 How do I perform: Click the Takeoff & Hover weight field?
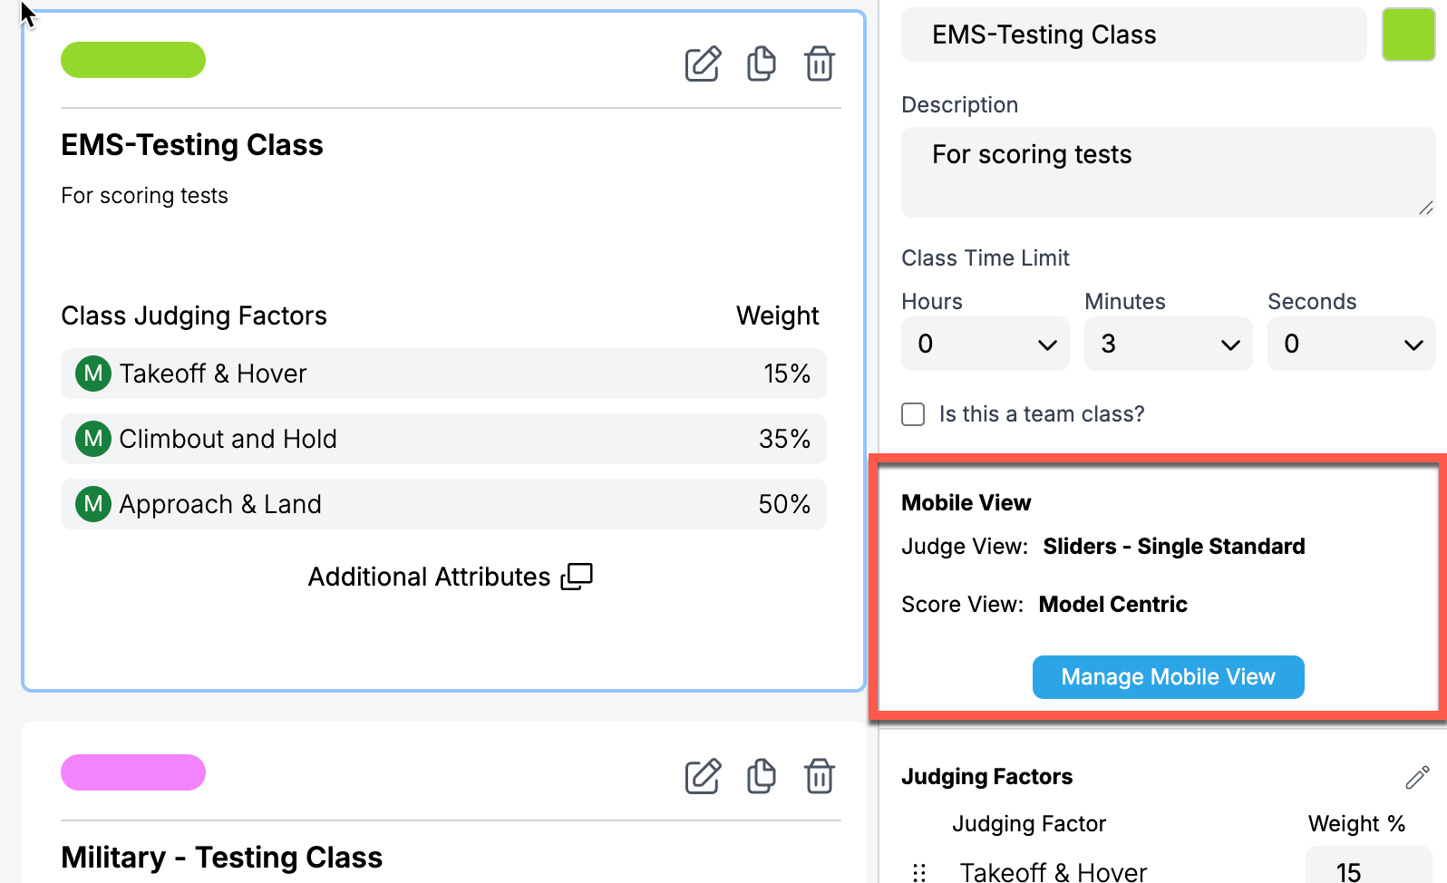pos(1367,870)
